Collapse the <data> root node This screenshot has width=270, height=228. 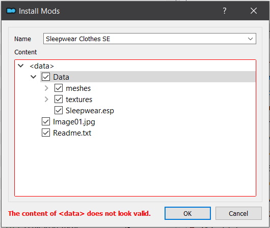[21, 66]
